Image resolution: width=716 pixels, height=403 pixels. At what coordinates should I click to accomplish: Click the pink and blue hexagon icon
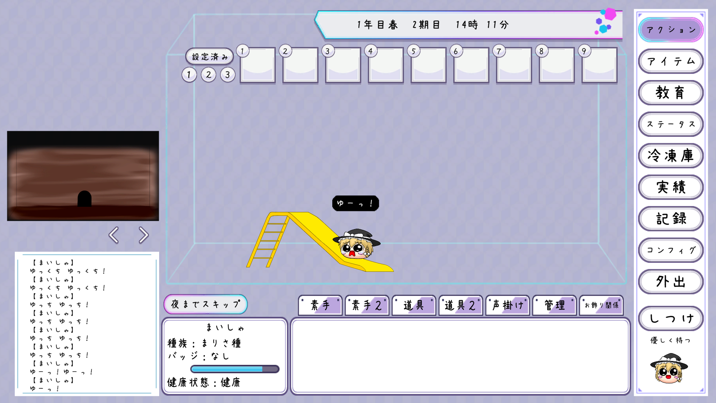coord(605,21)
